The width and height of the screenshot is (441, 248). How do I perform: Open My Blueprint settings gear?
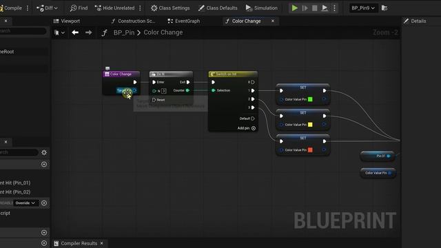pos(44,152)
